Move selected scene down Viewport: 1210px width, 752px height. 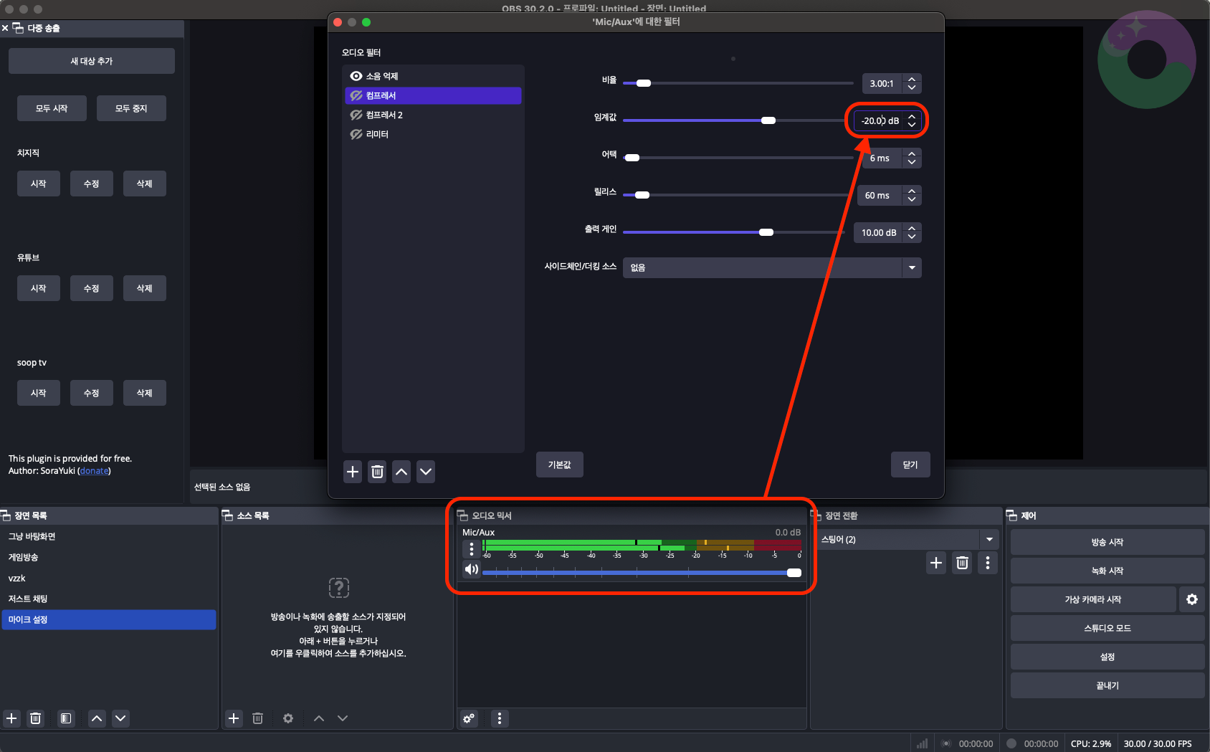coord(120,718)
